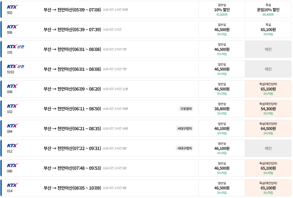Choose 특실 65,100원 seat on train 006
This screenshot has height=198, width=293.
268,29
